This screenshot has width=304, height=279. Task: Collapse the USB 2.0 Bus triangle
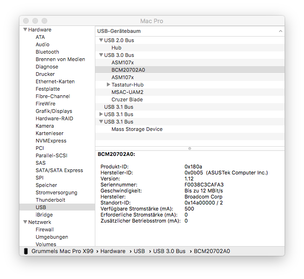[x=101, y=40]
